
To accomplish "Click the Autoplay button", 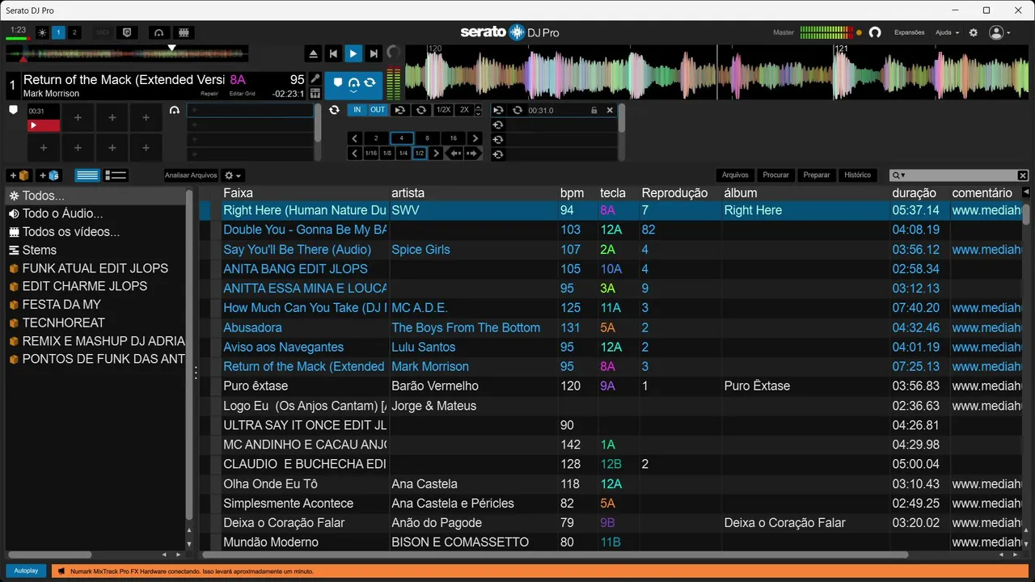I will tap(27, 571).
